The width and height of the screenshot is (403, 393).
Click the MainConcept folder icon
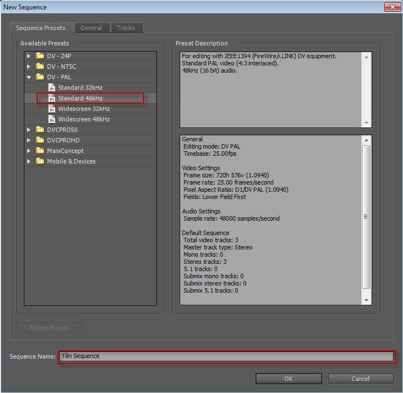pyautogui.click(x=40, y=151)
